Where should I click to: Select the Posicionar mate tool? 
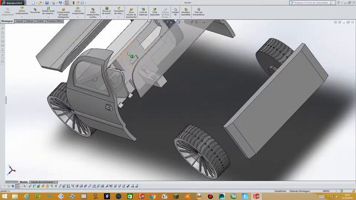pyautogui.click(x=35, y=11)
